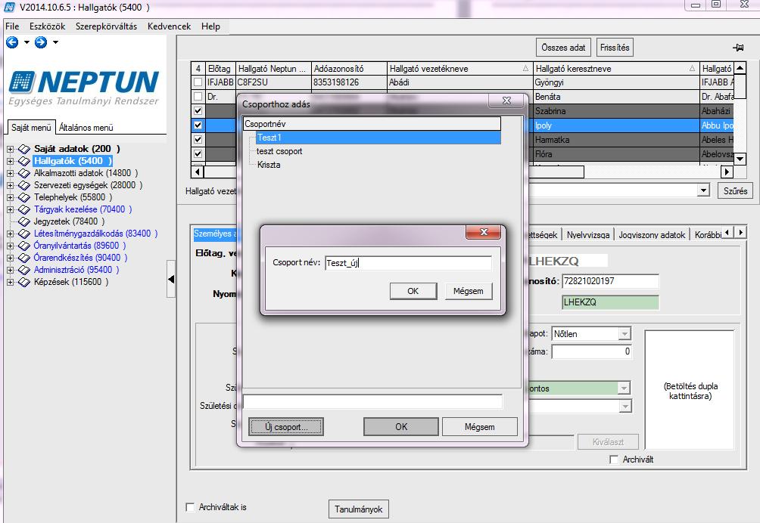Open the Szerepkörváltás menu
760x523 pixels.
[x=106, y=26]
